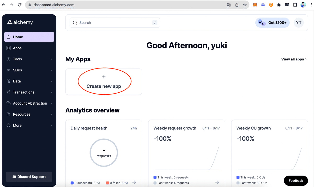The image size is (314, 187).
Task: Click the Create new app card
Action: click(x=104, y=82)
